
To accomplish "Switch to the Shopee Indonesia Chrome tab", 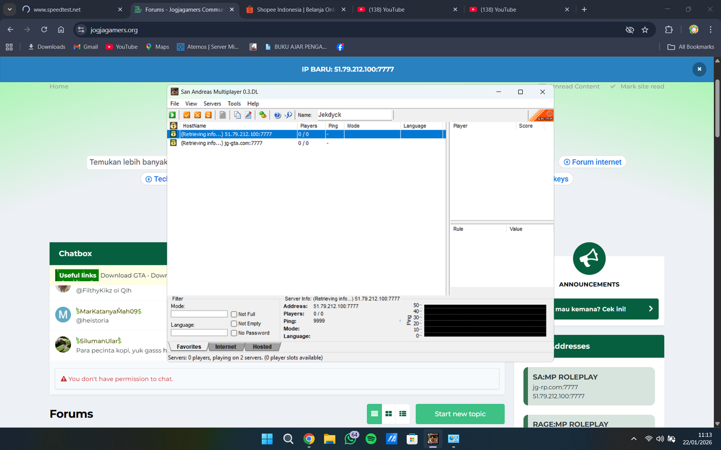I will tap(297, 10).
